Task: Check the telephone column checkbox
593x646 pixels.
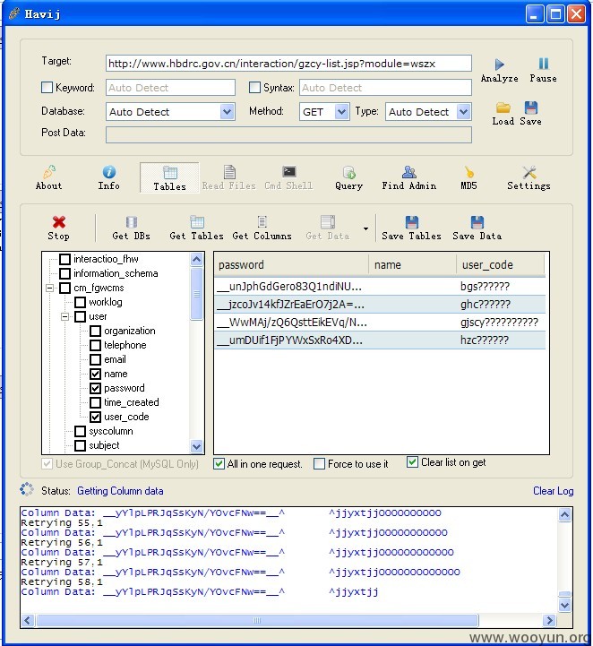Action: point(96,345)
